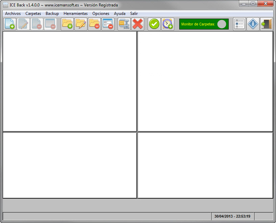Click the add file icon with green plus

point(10,24)
